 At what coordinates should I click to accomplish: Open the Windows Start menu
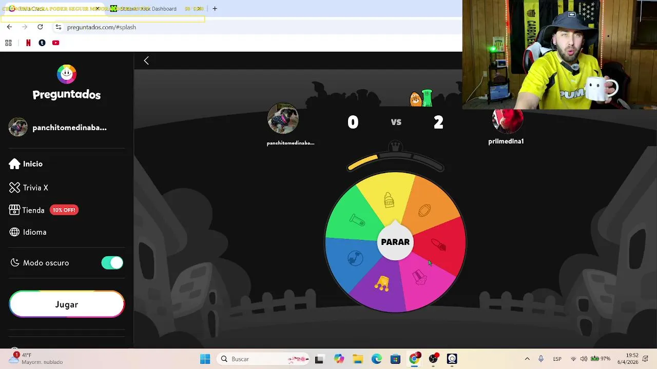coord(205,359)
